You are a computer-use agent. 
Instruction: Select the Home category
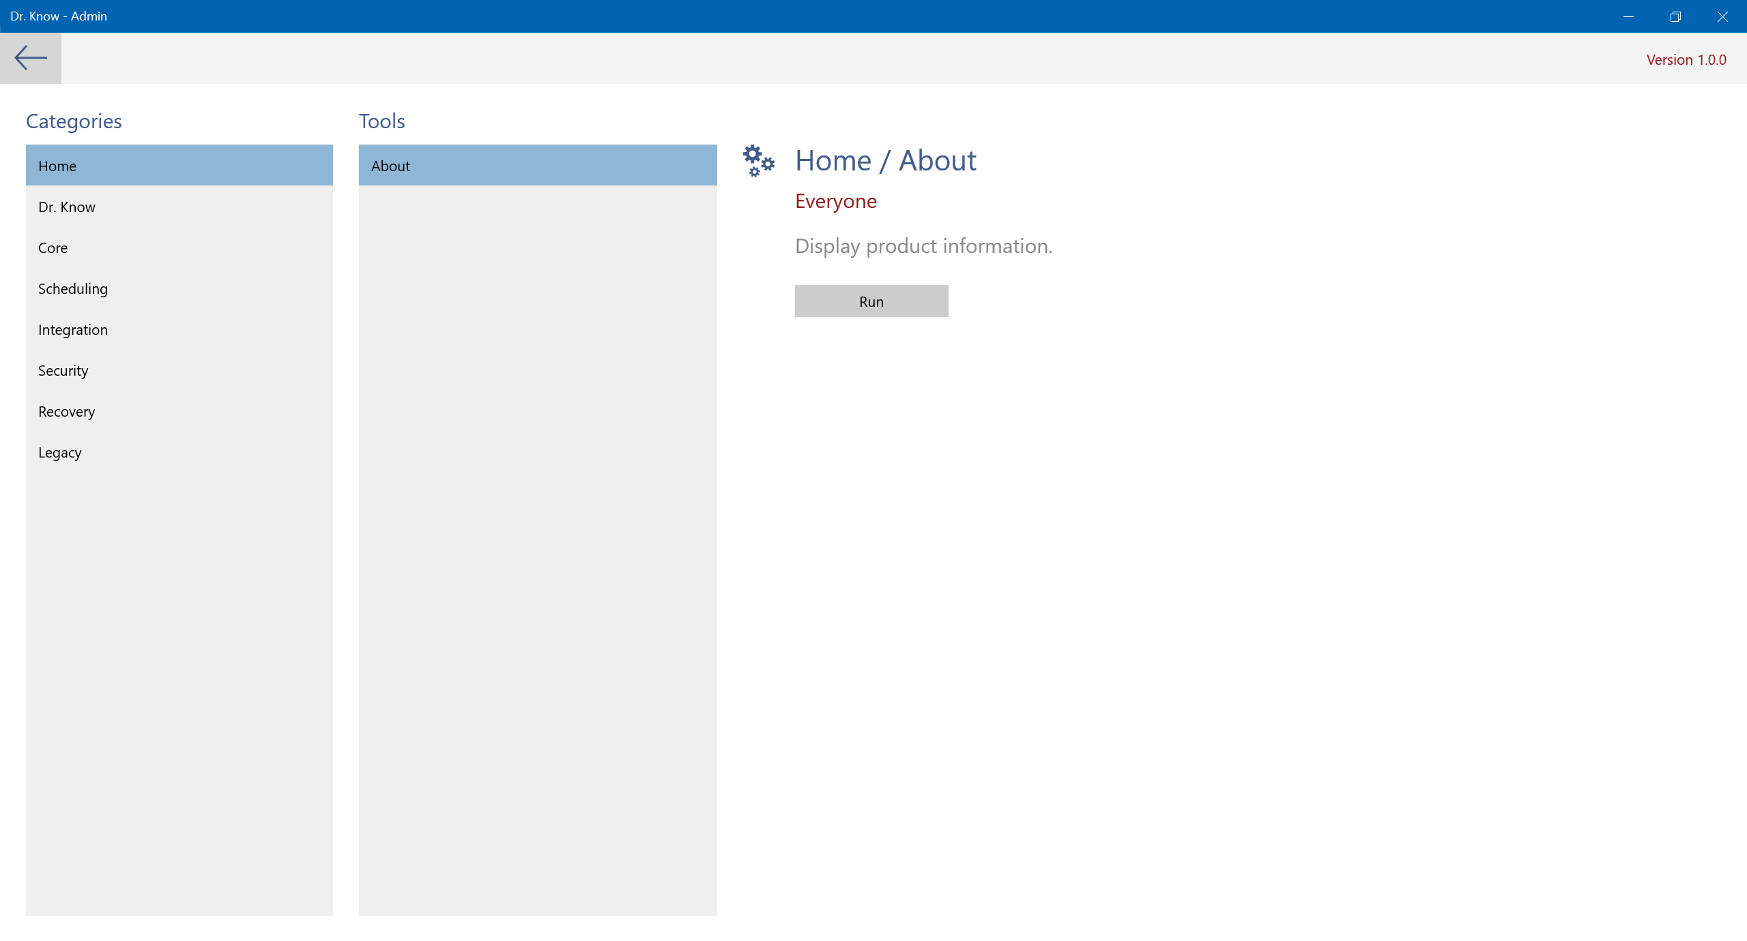[x=179, y=166]
